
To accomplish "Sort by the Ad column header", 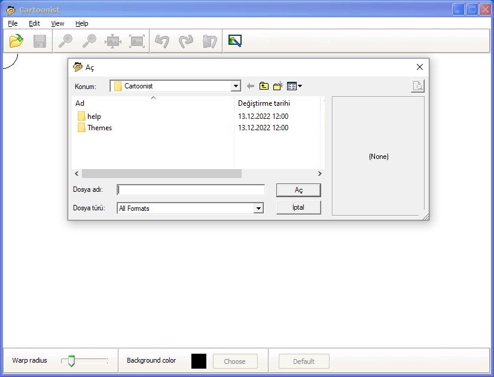I will [153, 103].
